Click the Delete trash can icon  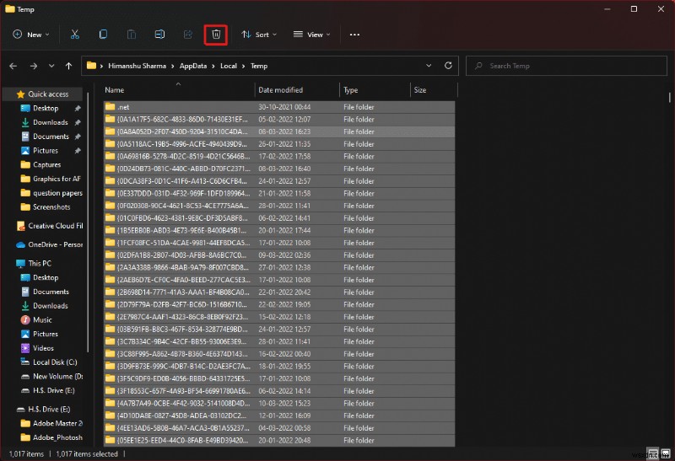click(216, 35)
